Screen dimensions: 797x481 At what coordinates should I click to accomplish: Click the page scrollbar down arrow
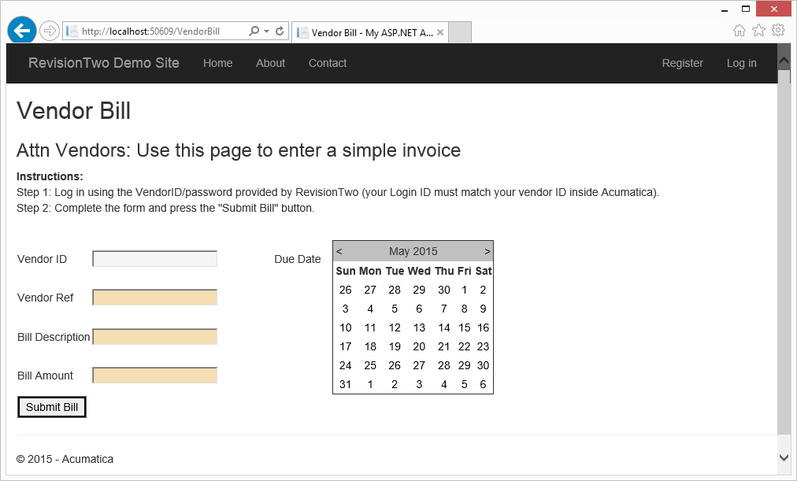click(x=784, y=457)
